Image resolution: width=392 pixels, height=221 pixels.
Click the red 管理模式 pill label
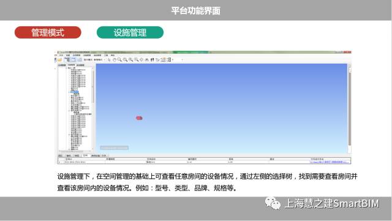click(x=48, y=32)
